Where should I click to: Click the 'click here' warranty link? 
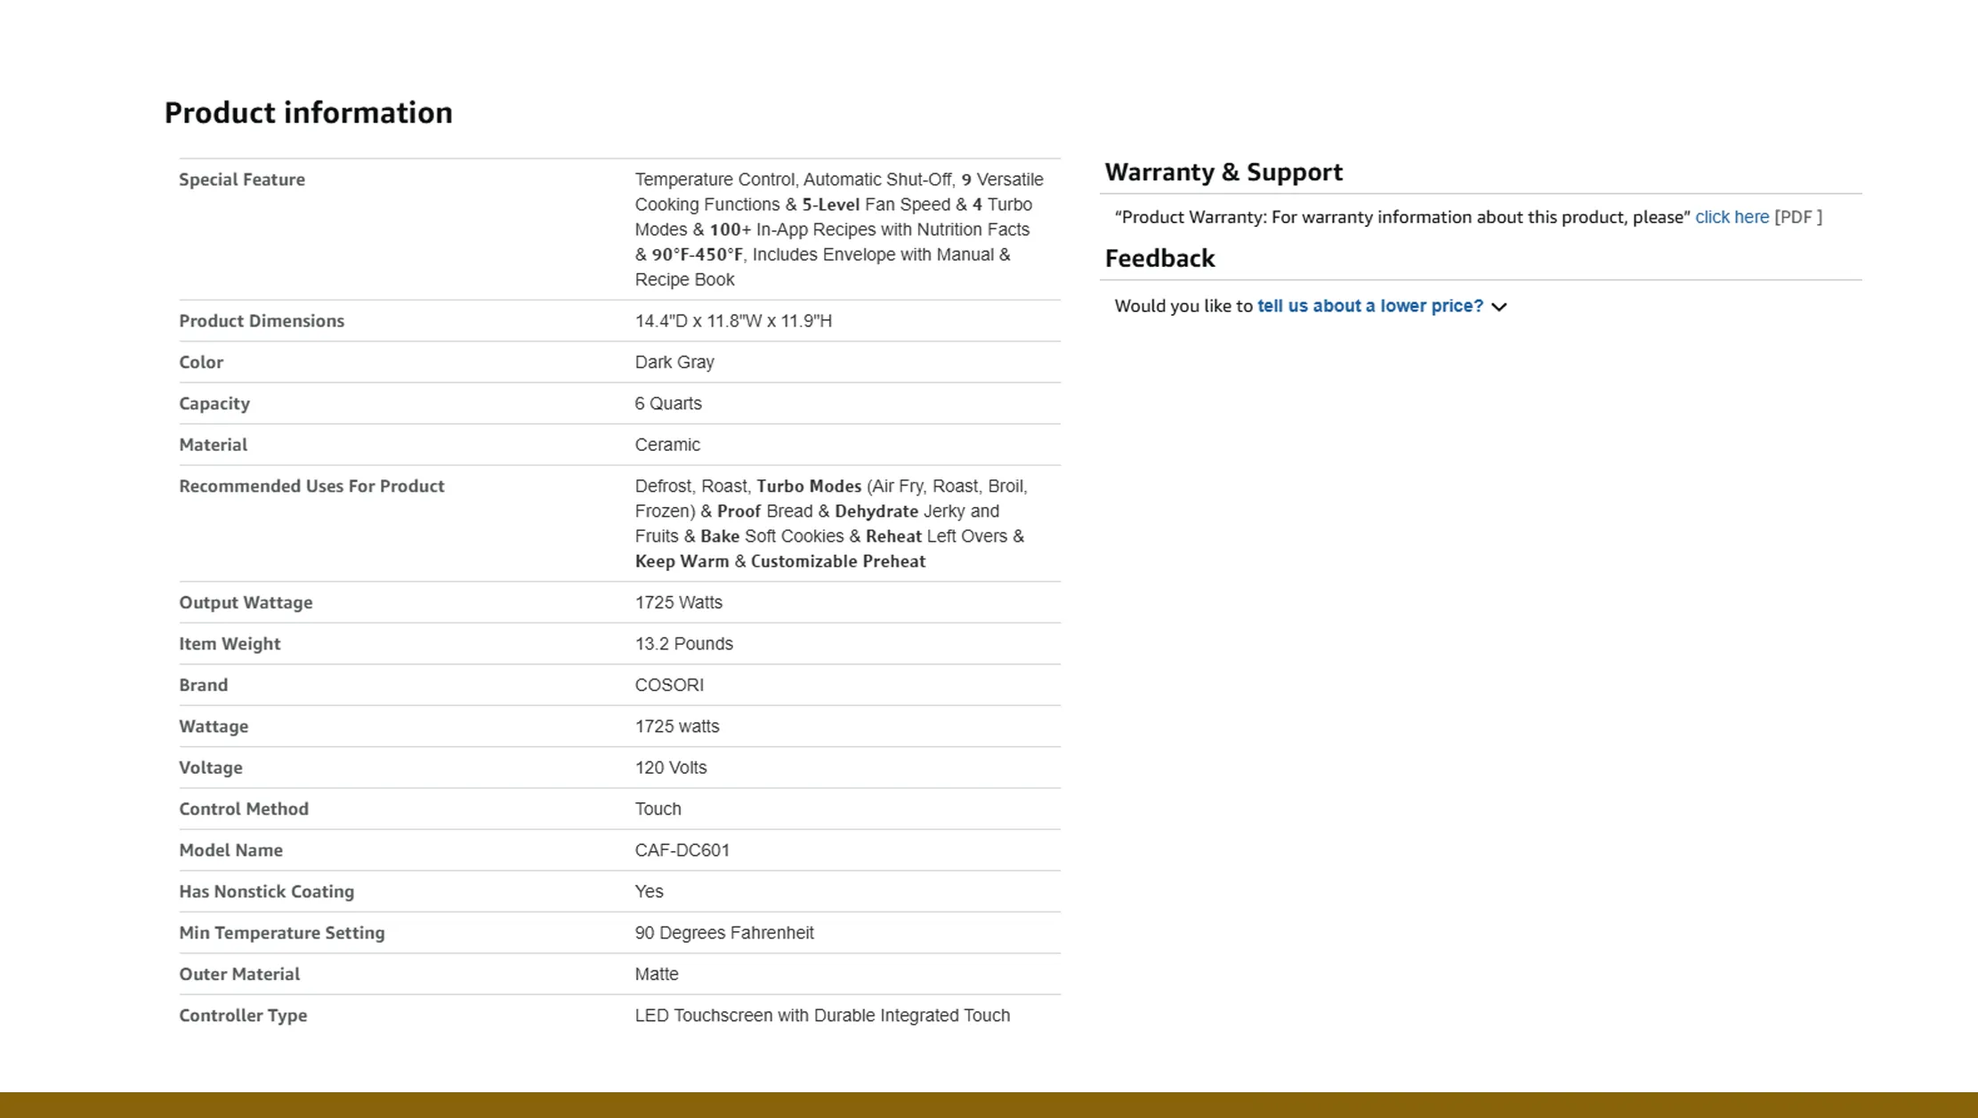click(x=1731, y=217)
